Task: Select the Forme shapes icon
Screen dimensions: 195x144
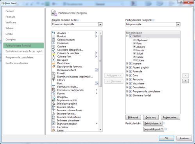Action: (x=54, y=93)
